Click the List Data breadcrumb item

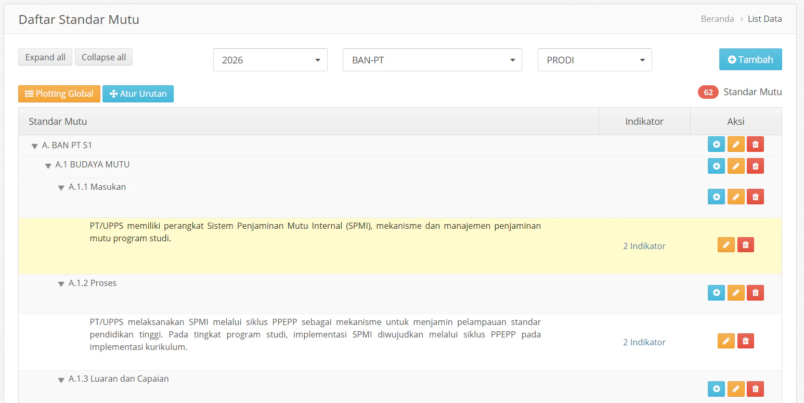point(764,19)
